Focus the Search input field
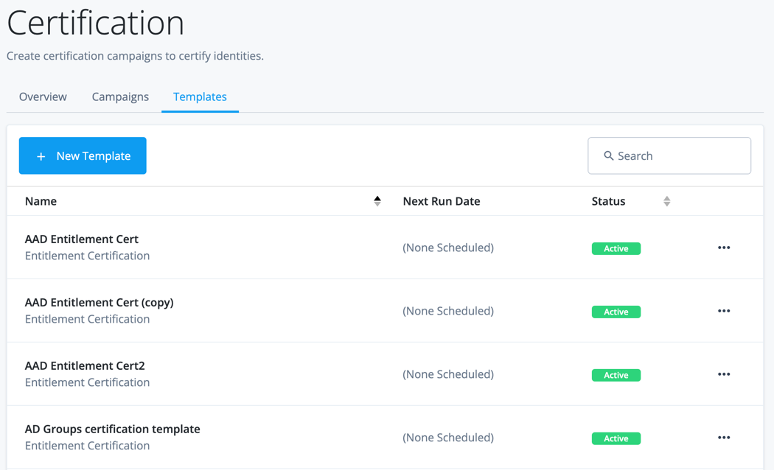This screenshot has width=774, height=470. [x=678, y=156]
